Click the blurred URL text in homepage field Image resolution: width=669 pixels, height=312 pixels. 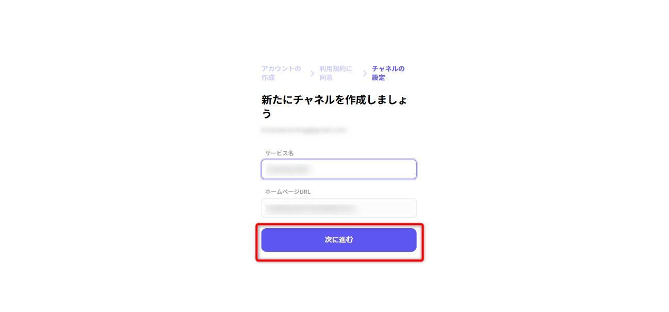pyautogui.click(x=311, y=208)
